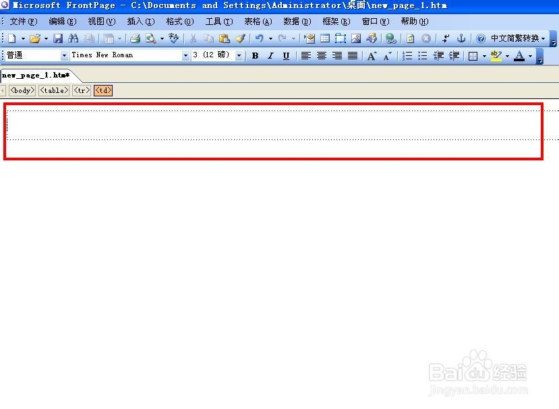Click the Decrease Indent icon
Viewport: 559px width, 409px height.
pos(438,56)
